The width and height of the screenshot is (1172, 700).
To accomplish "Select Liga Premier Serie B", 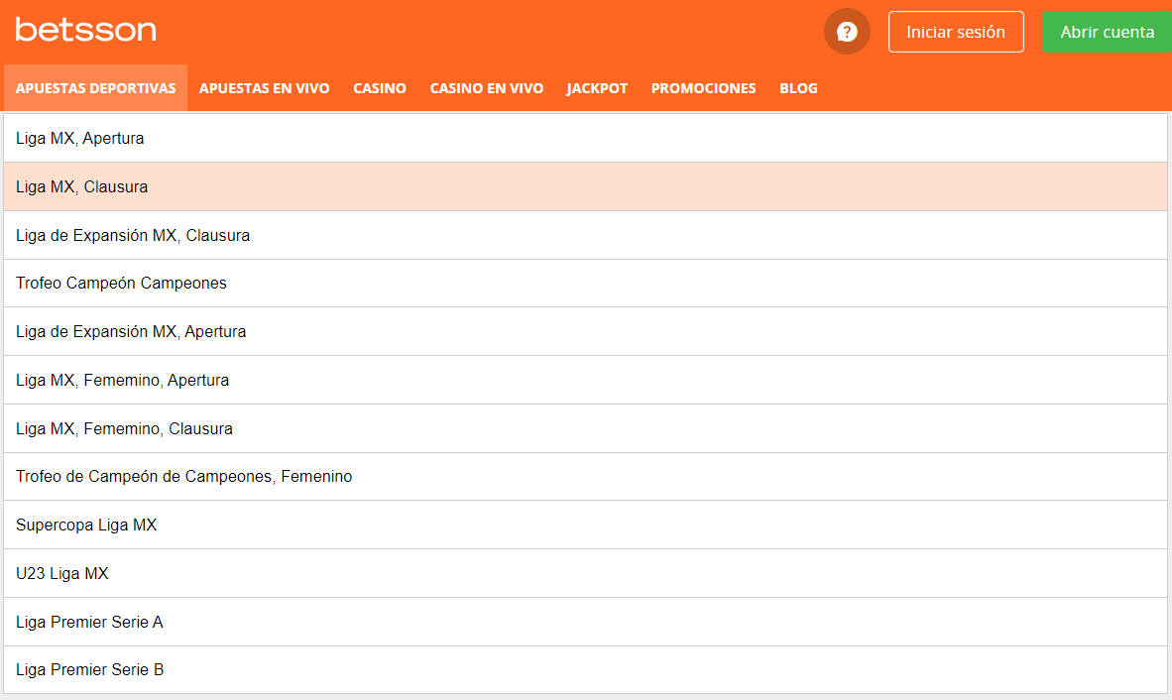I will 585,670.
